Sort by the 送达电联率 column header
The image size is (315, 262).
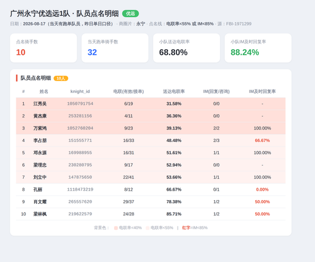click(x=174, y=92)
